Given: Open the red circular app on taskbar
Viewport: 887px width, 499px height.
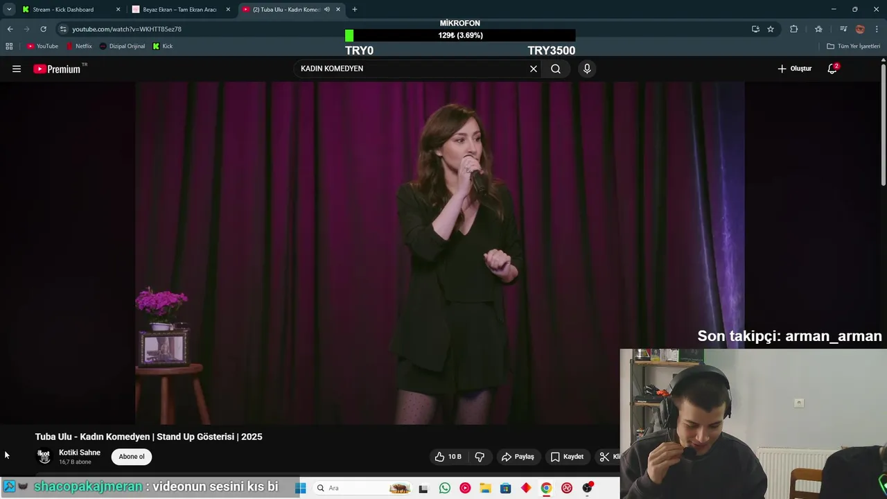Looking at the screenshot, I should [567, 488].
